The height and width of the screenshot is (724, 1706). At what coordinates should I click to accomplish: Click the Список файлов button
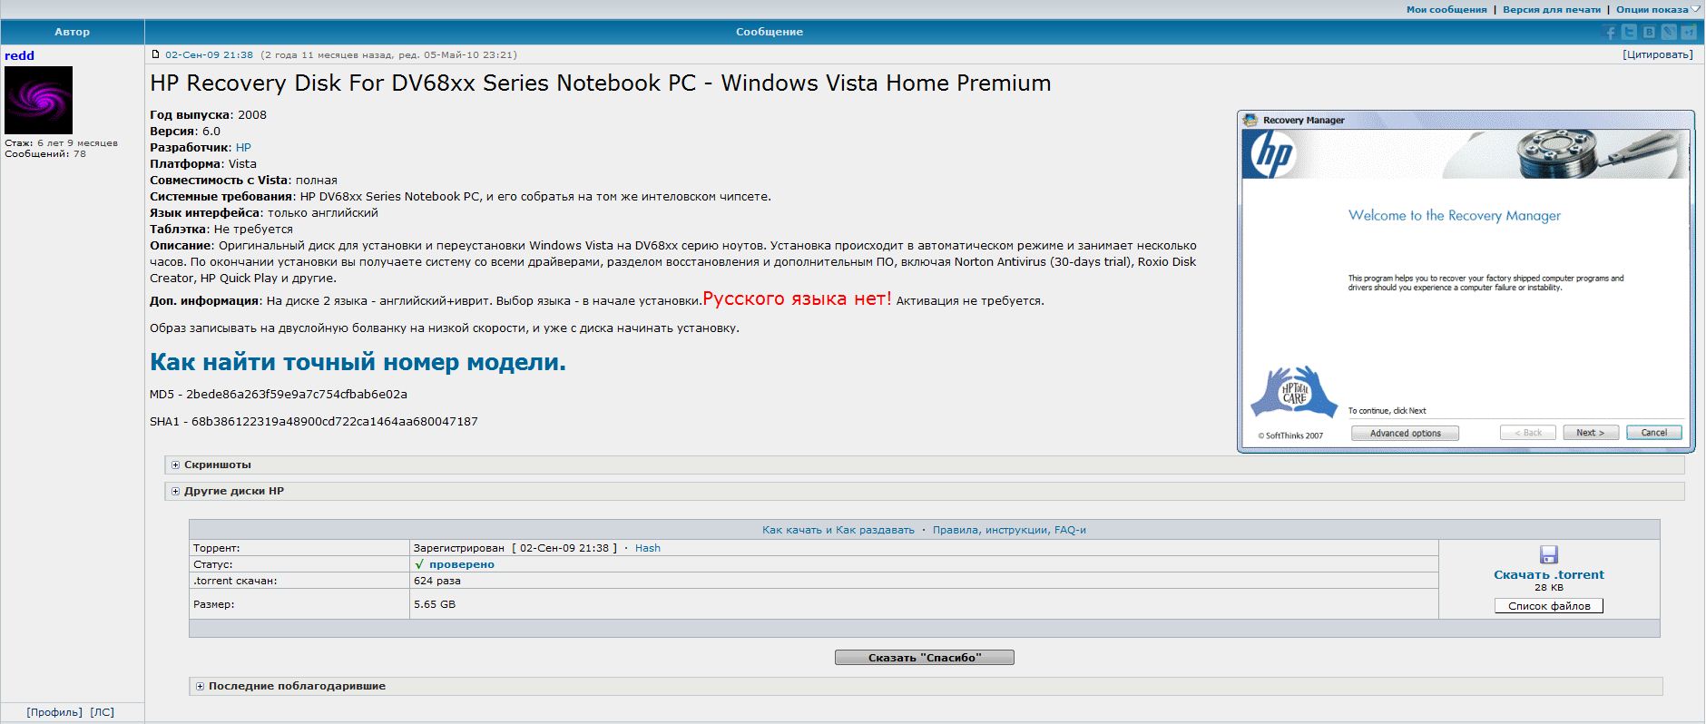(1549, 606)
